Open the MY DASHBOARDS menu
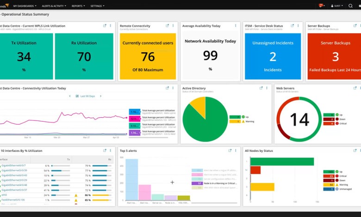 (25, 6)
